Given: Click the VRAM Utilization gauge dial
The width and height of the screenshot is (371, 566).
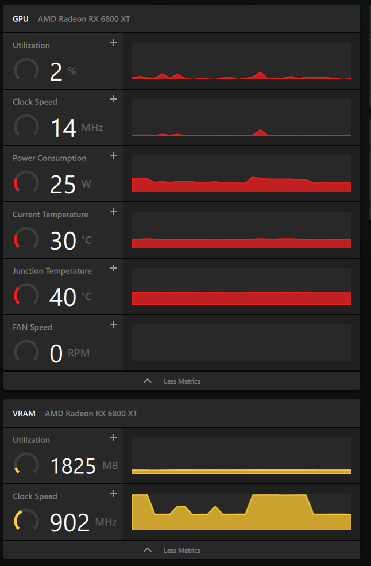Looking at the screenshot, I should pos(26,464).
